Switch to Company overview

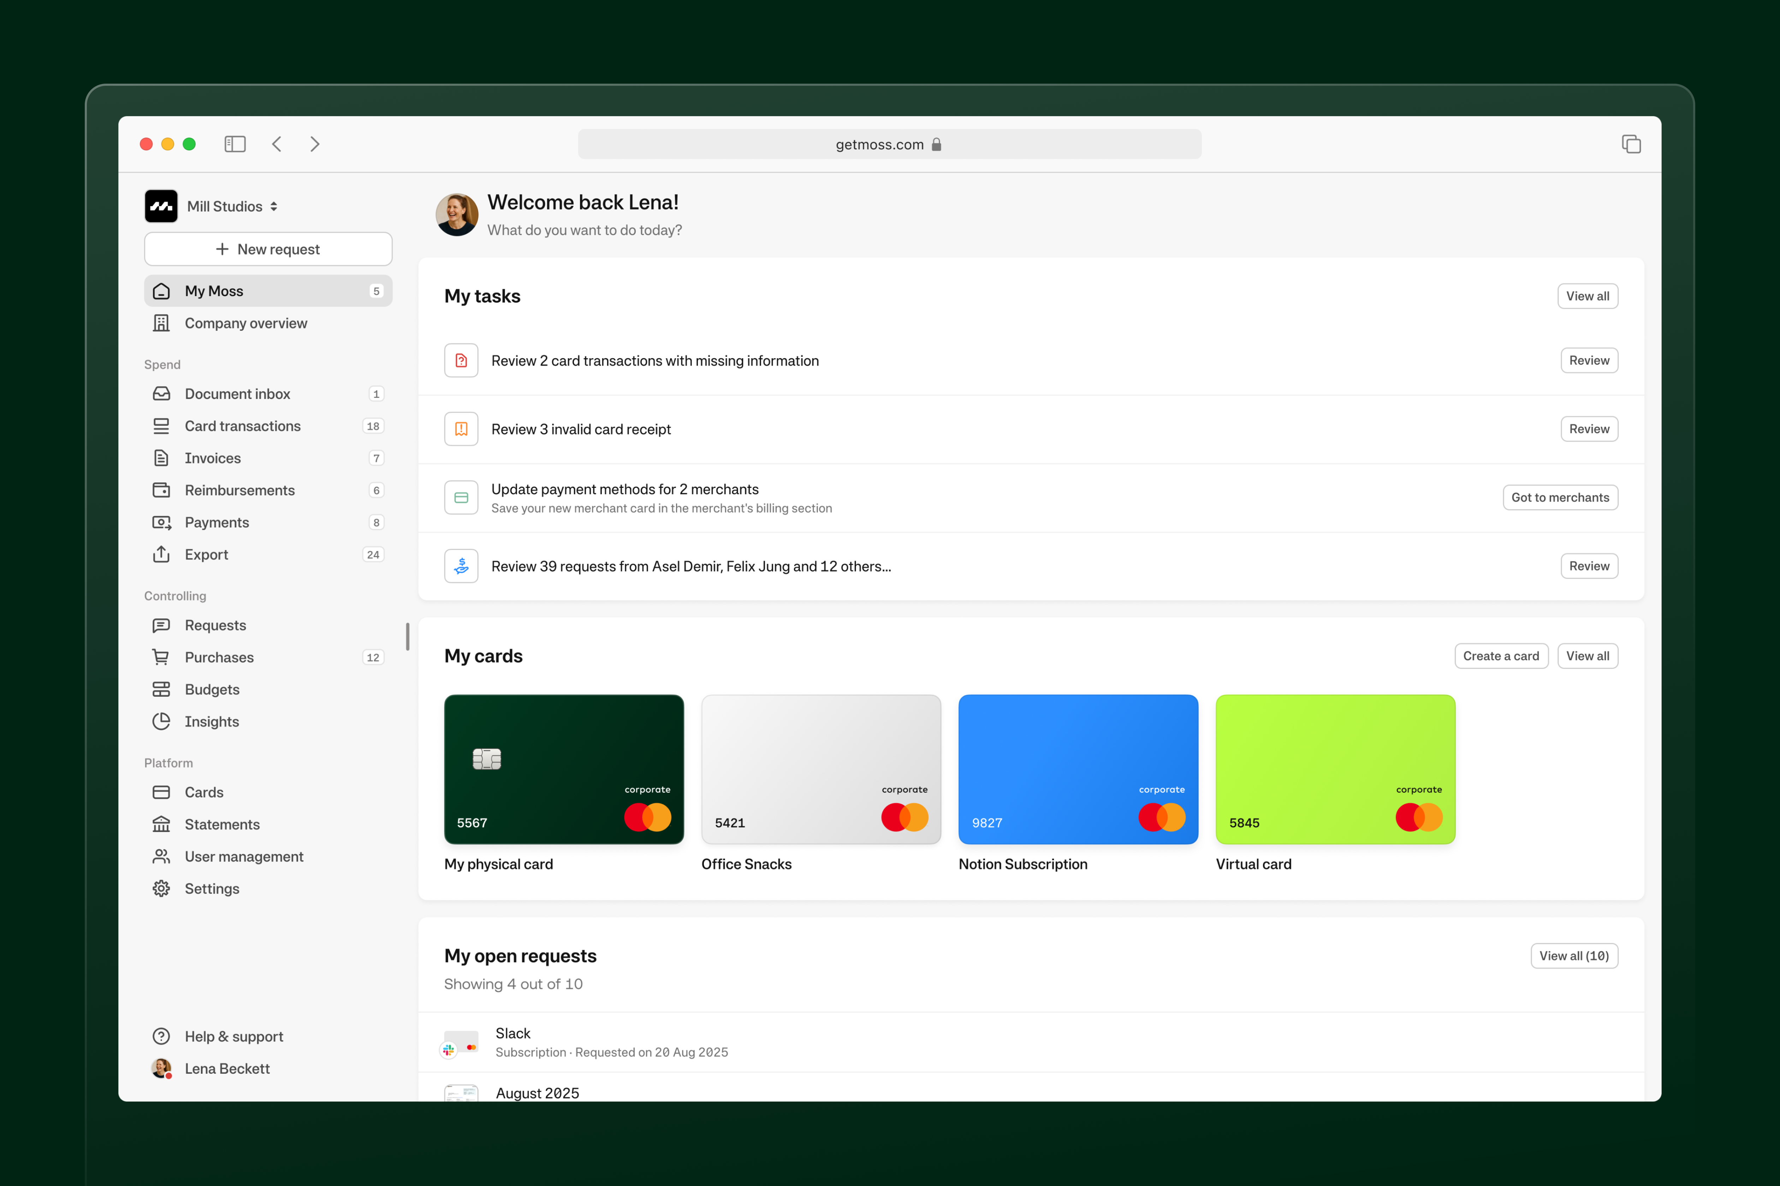pyautogui.click(x=245, y=323)
